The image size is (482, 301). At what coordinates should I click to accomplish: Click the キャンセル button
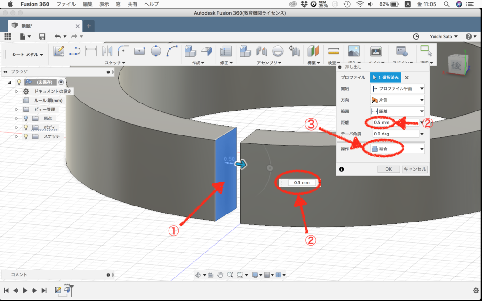[x=415, y=169]
